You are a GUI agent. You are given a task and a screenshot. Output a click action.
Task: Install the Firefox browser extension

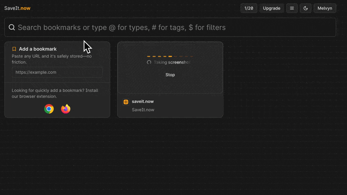[66, 109]
